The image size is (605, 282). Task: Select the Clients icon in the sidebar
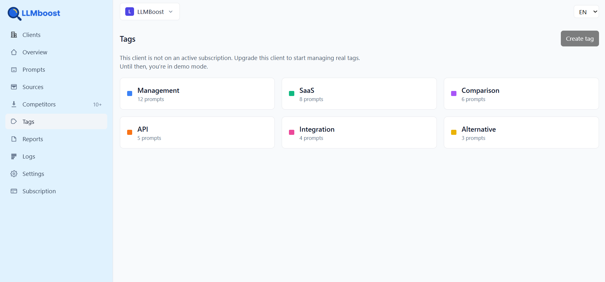(x=14, y=35)
